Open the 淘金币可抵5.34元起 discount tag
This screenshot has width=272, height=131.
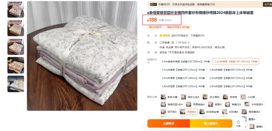coord(178,27)
